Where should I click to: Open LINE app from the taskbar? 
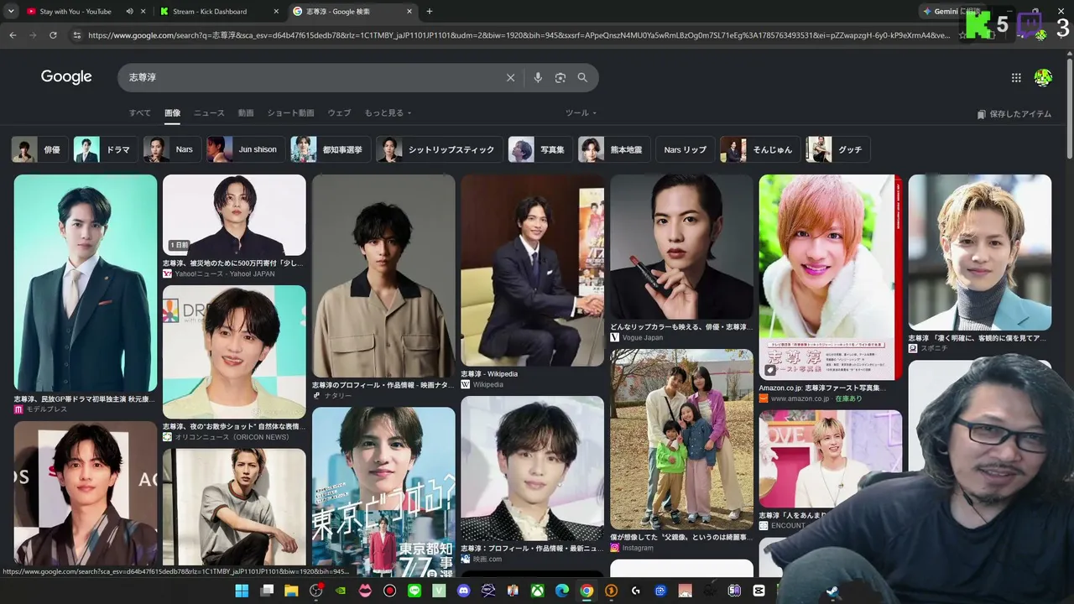pyautogui.click(x=414, y=591)
